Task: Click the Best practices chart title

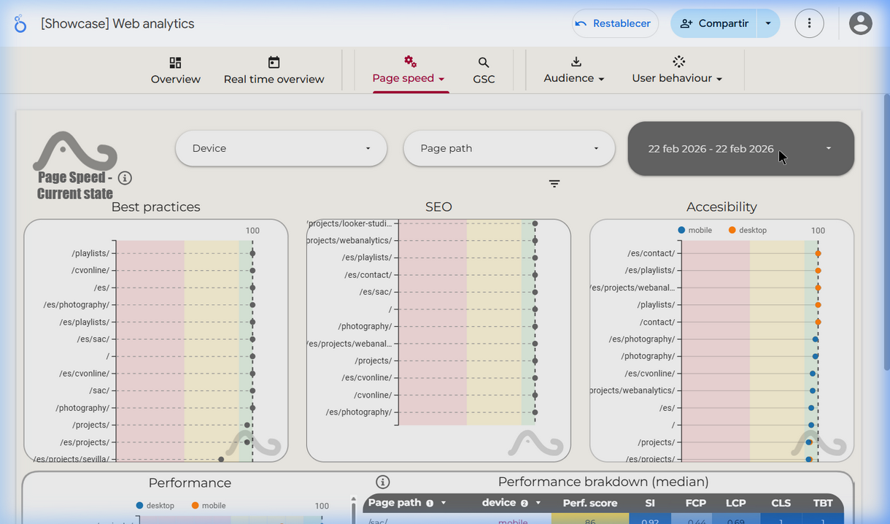Action: 155,207
